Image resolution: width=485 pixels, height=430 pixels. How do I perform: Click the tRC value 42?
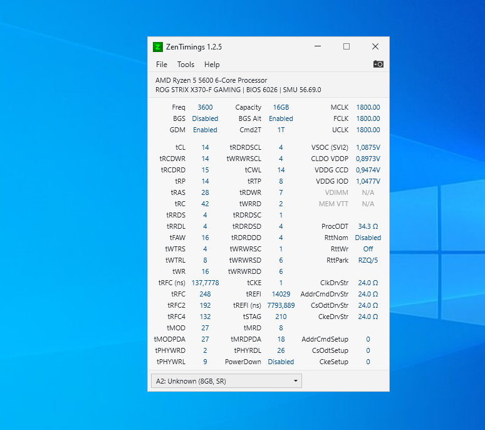click(x=205, y=204)
